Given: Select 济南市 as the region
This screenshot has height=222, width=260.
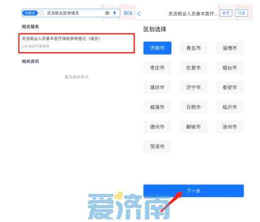Looking at the screenshot, I should click(157, 48).
